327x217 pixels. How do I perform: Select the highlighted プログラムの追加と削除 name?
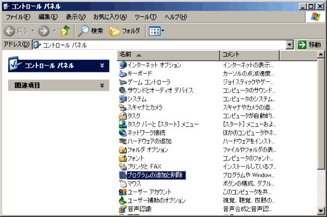156,175
